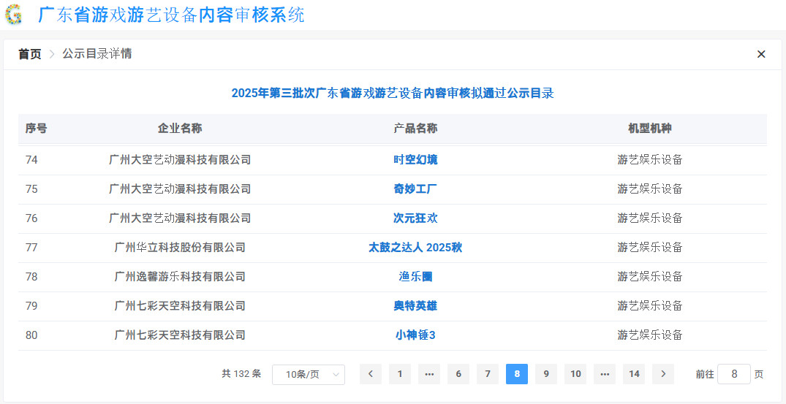Image resolution: width=786 pixels, height=404 pixels.
Task: Open product link 次元狂欢
Action: tap(415, 218)
